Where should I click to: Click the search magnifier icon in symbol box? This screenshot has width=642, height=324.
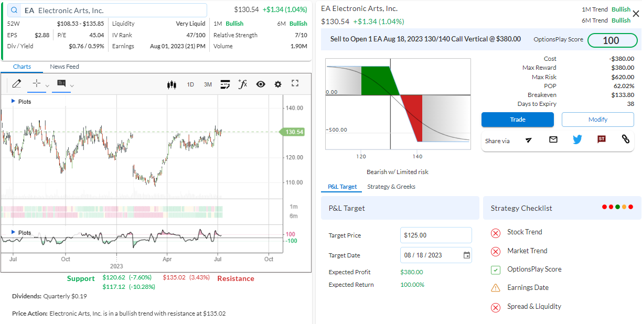pos(14,10)
